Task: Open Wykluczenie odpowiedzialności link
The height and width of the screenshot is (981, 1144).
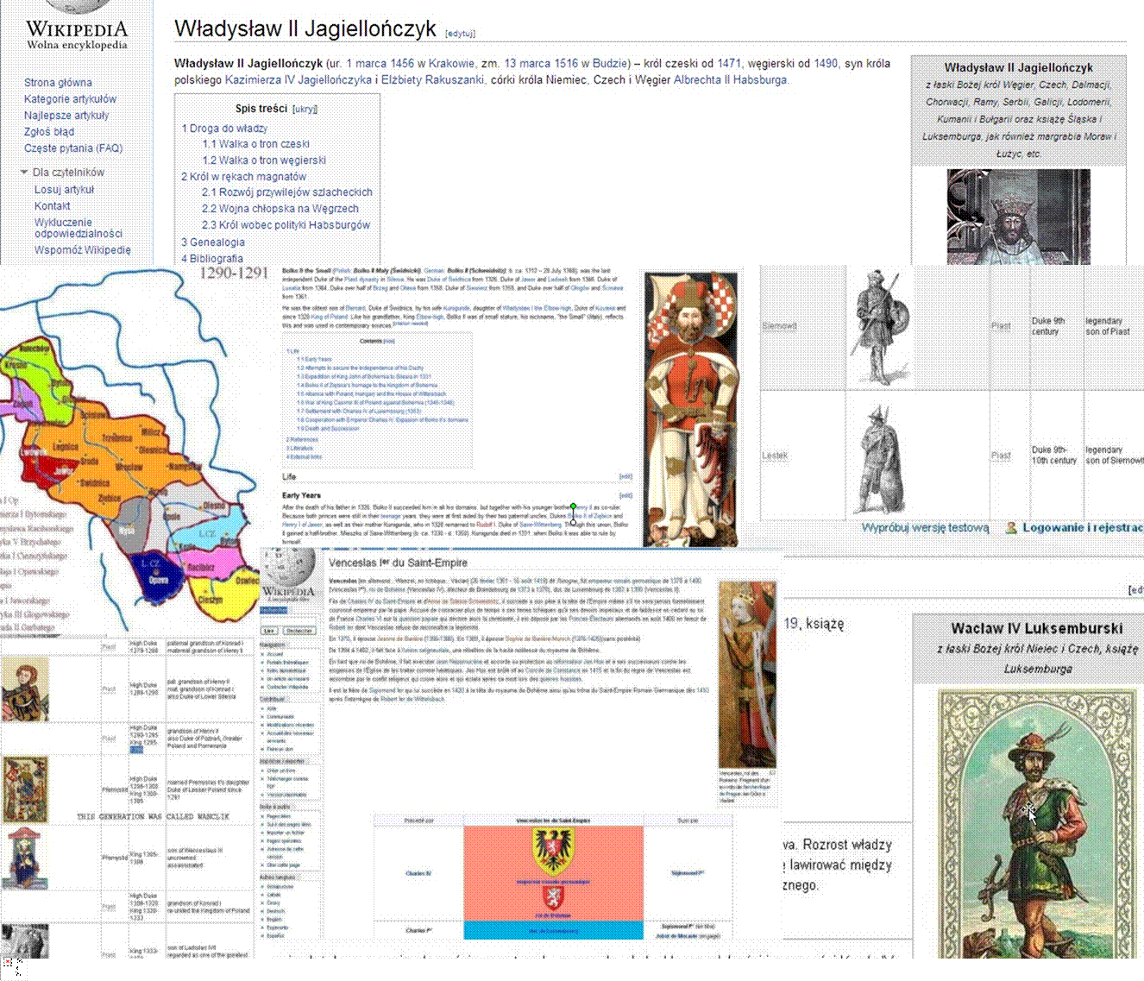Action: 79,228
